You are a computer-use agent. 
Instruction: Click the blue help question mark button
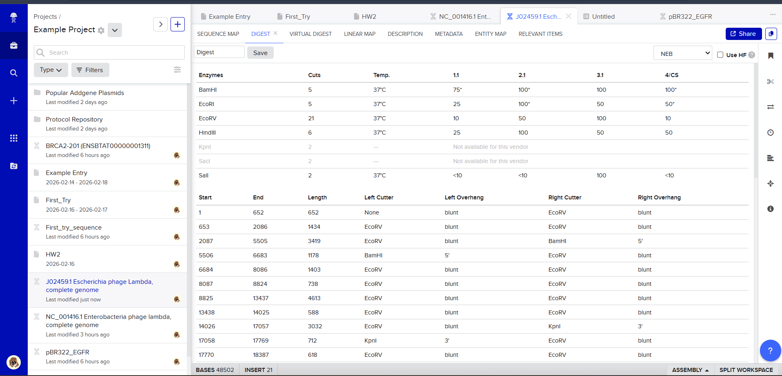770,350
